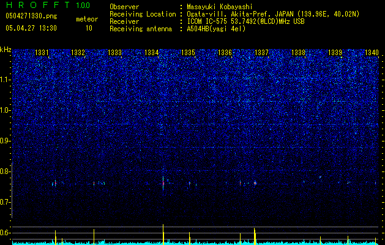Click the 1334 time marker
Viewport: 385px width, 245px height.
152,53
